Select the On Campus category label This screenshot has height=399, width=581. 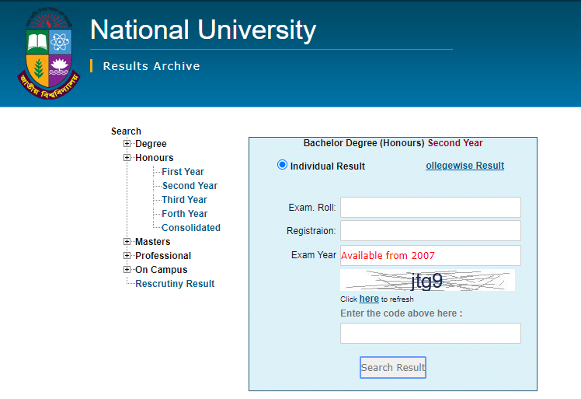[162, 270]
